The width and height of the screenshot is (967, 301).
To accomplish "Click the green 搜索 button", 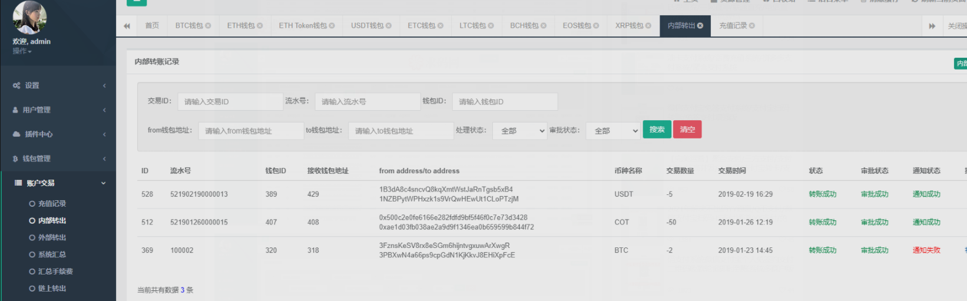I will coord(657,130).
